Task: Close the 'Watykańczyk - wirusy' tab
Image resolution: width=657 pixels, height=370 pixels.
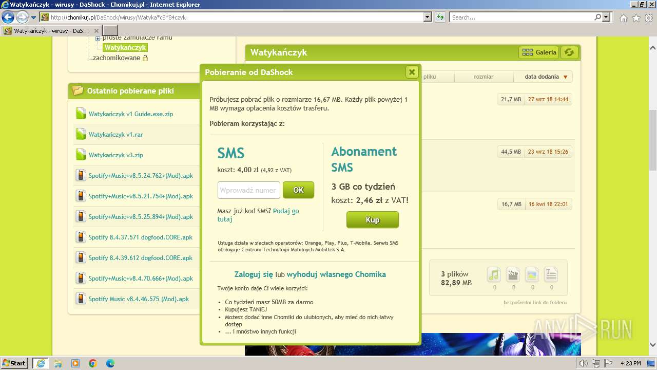Action: pyautogui.click(x=96, y=31)
